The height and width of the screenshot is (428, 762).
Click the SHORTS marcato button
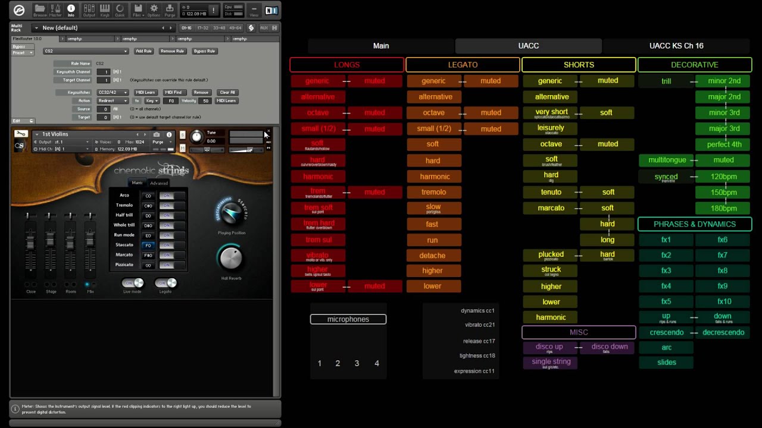pyautogui.click(x=551, y=208)
